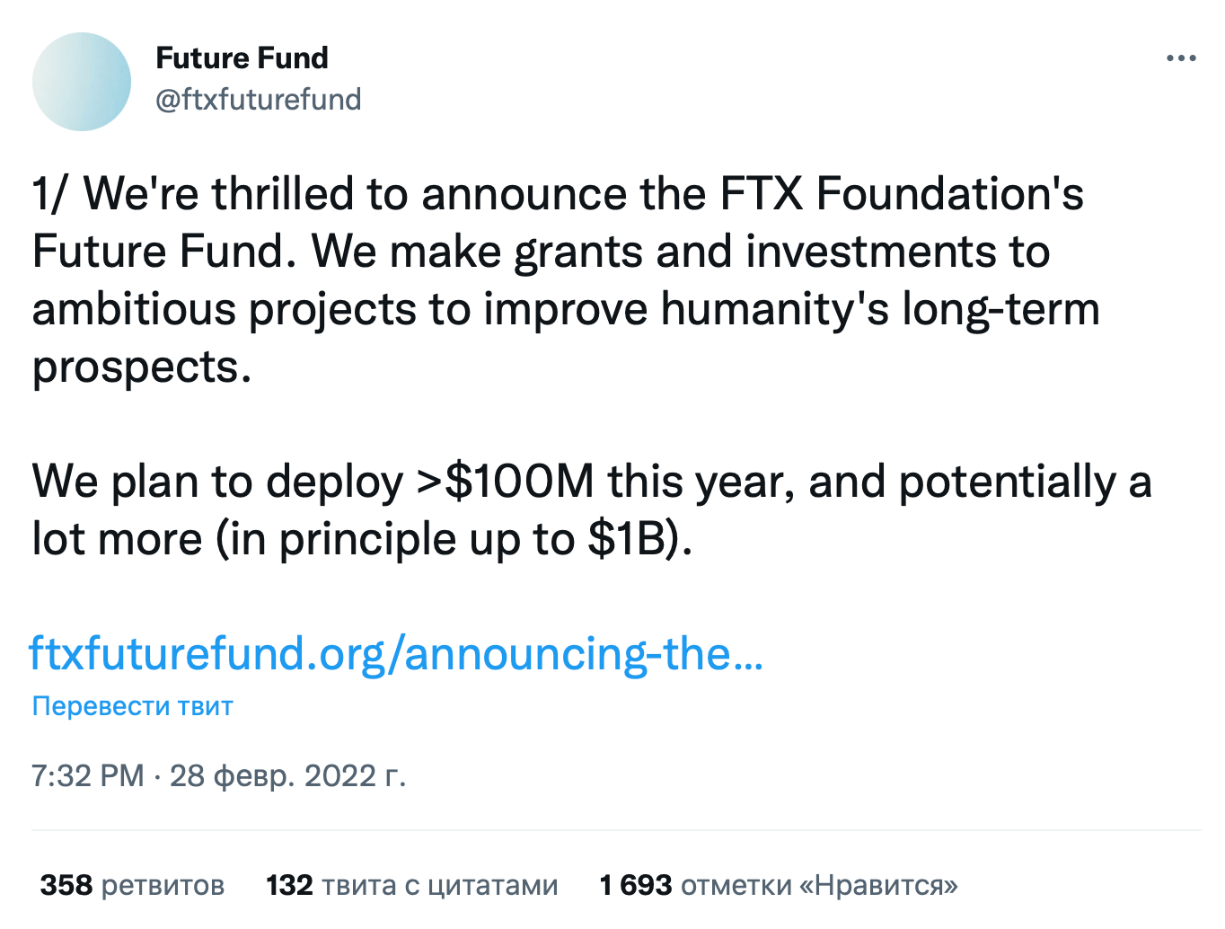This screenshot has width=1225, height=929.
Task: Open the ftxfuturefund.org announcement link
Action: click(395, 653)
